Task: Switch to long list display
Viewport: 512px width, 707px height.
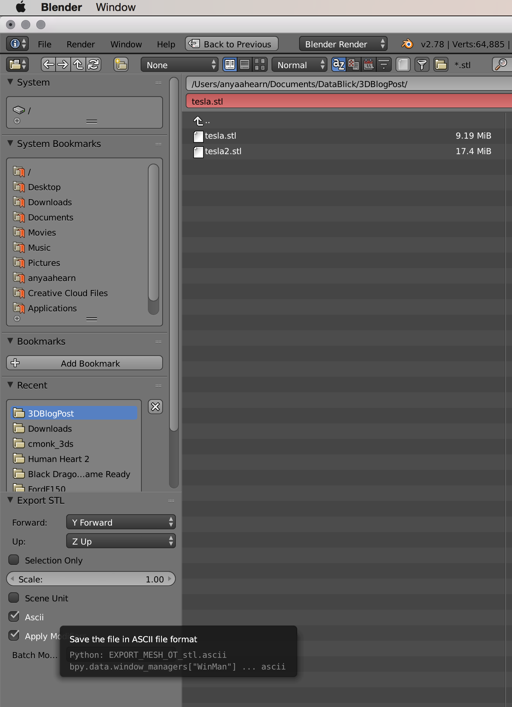Action: (x=245, y=65)
